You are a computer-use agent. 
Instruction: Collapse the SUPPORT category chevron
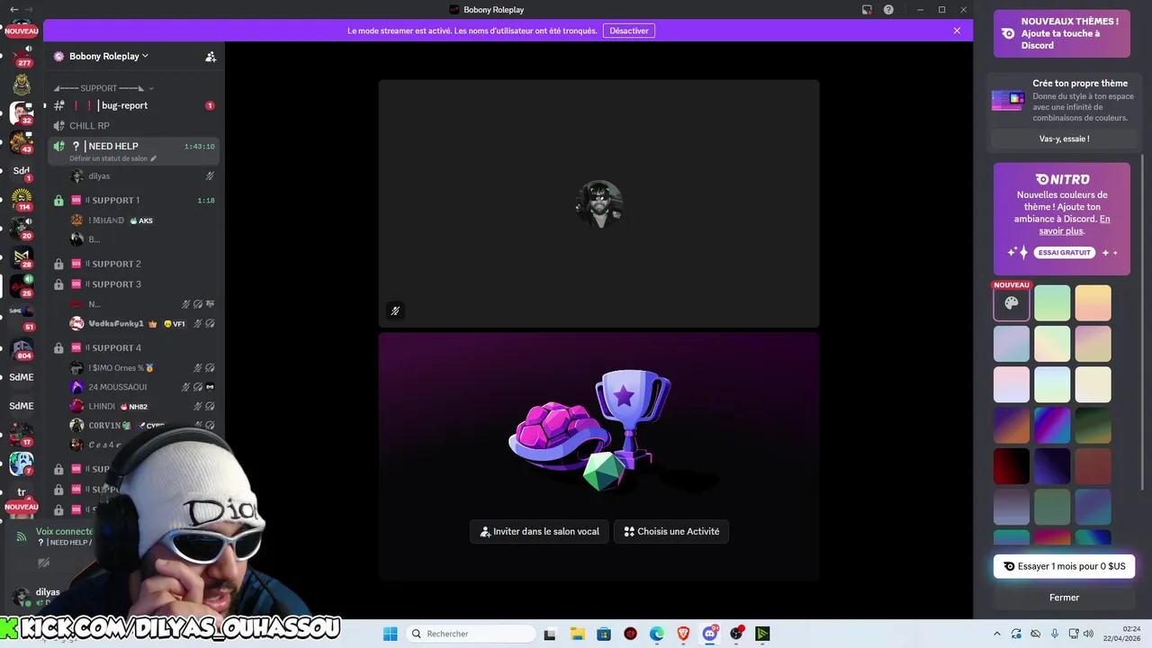151,88
